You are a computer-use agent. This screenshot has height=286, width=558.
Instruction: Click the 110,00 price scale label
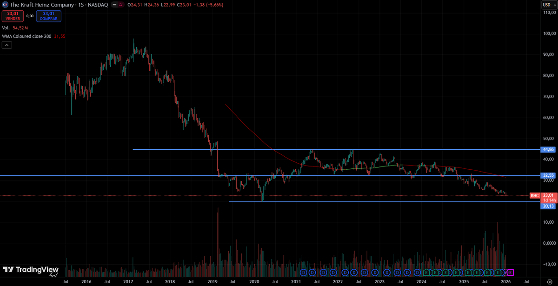coord(549,13)
